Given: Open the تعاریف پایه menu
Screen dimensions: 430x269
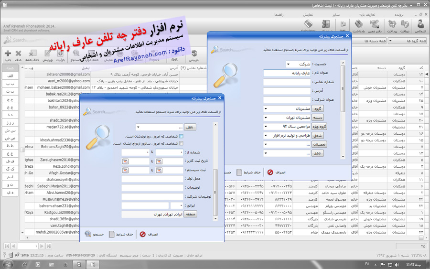Looking at the screenshot, I should coord(367,14).
